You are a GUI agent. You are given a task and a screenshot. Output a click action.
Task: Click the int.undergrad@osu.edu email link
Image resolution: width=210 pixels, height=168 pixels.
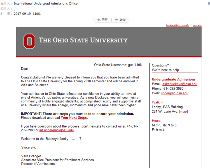pos(56,130)
